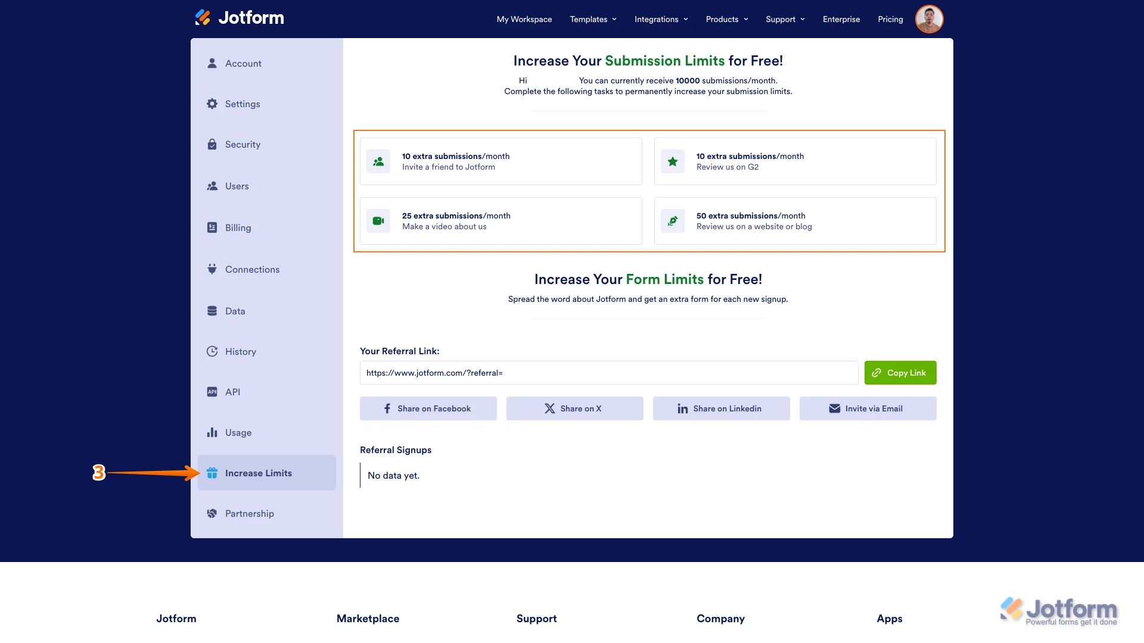Click the History clock icon
This screenshot has width=1144, height=643.
(212, 351)
